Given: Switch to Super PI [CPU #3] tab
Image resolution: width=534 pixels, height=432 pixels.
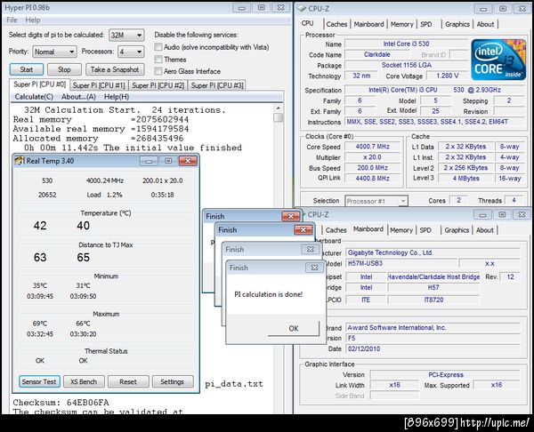Looking at the screenshot, I should (x=217, y=85).
